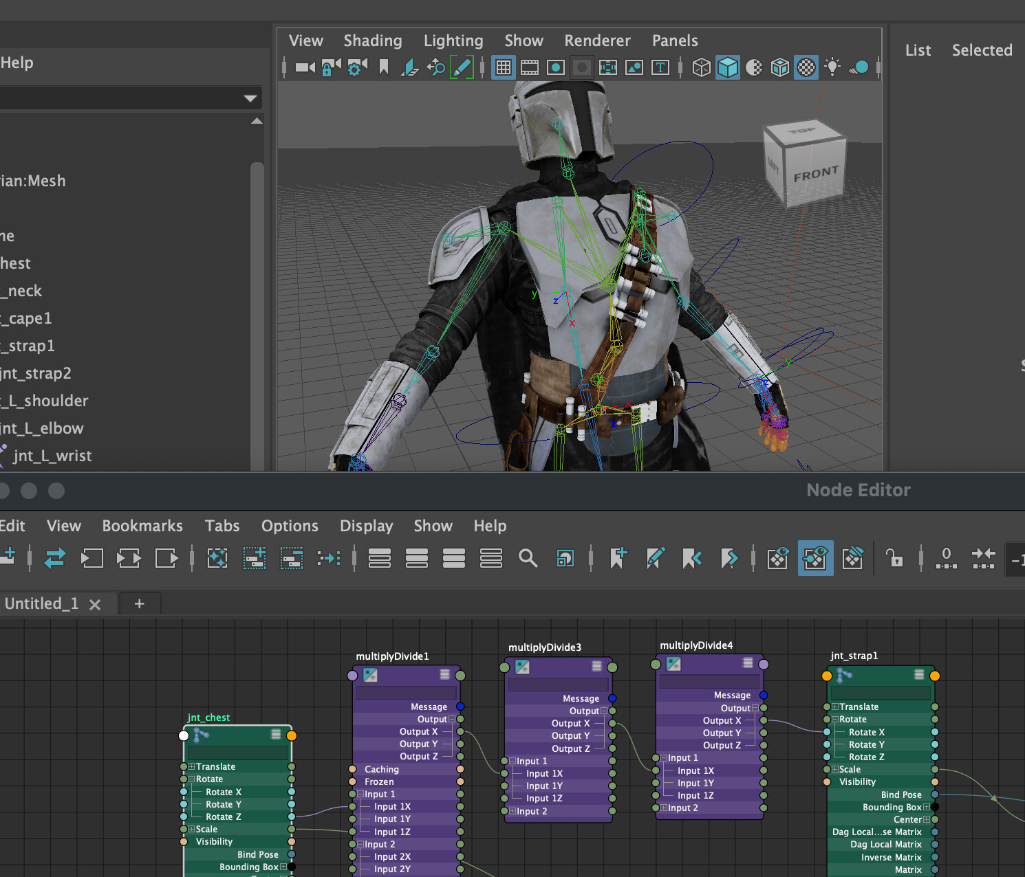Expand Translate attribute on jnt_chest node
The height and width of the screenshot is (877, 1025).
point(192,766)
